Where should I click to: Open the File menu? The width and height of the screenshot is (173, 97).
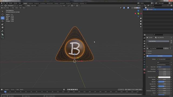[x=4, y=3]
